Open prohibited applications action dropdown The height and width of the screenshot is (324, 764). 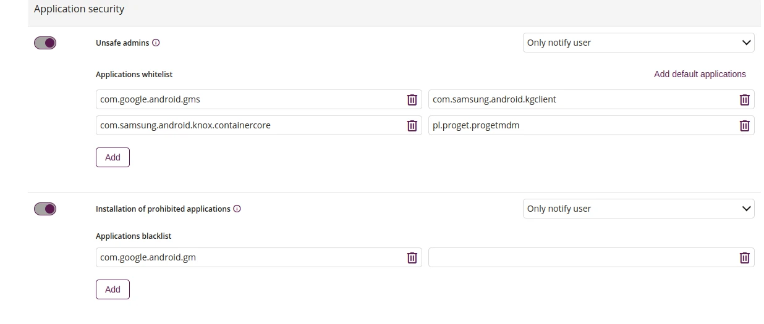[x=639, y=209]
